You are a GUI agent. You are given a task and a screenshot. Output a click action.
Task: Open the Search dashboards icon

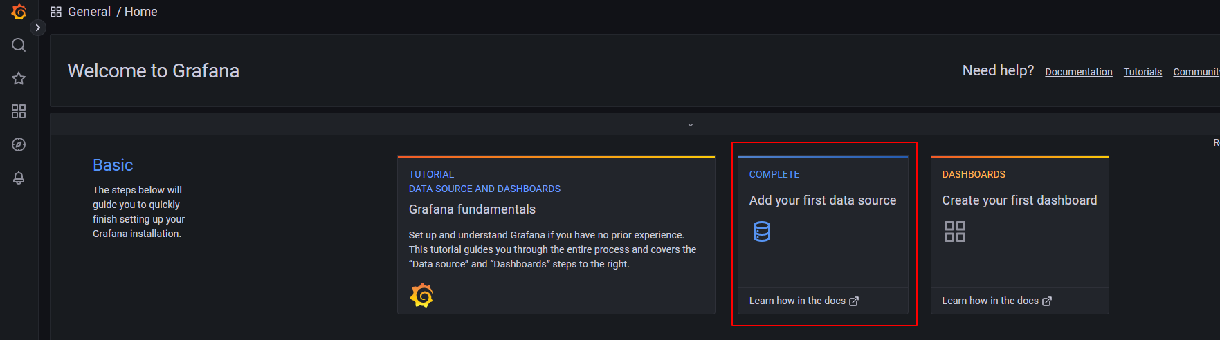point(19,45)
